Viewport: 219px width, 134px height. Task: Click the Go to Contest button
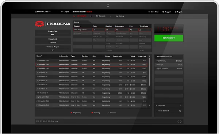169,111
